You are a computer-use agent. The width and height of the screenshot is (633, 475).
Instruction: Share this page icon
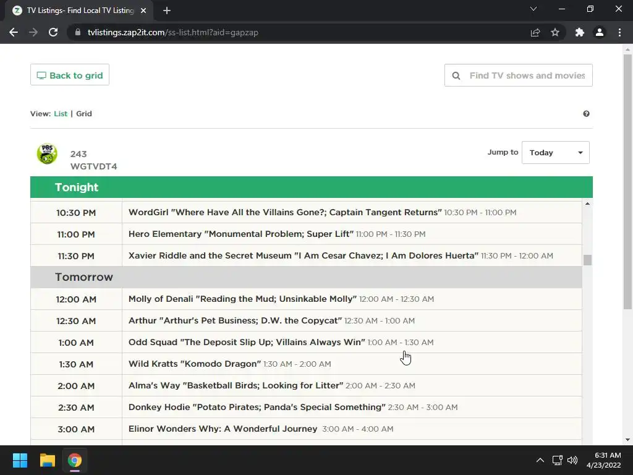(535, 32)
